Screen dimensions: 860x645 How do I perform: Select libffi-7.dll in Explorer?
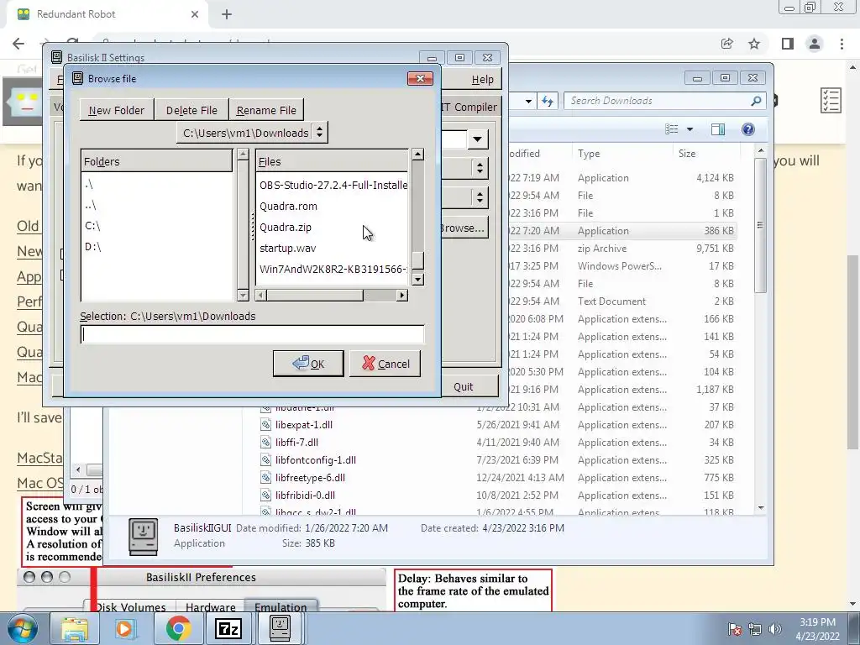click(296, 442)
